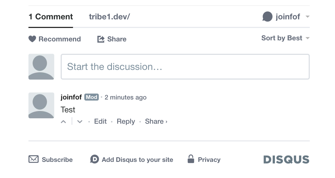Open the joinfof commenter username link

click(71, 97)
